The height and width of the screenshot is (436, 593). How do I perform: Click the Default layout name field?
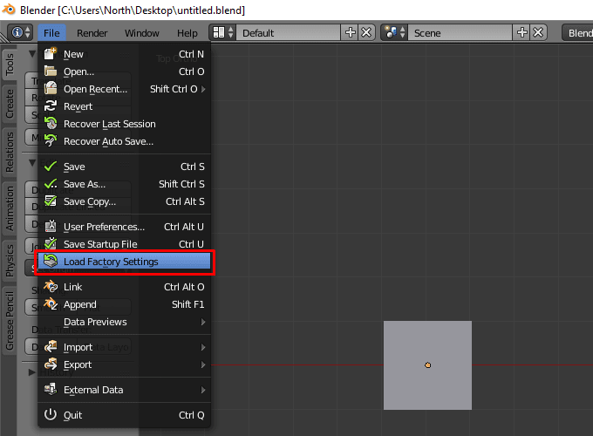pos(289,33)
